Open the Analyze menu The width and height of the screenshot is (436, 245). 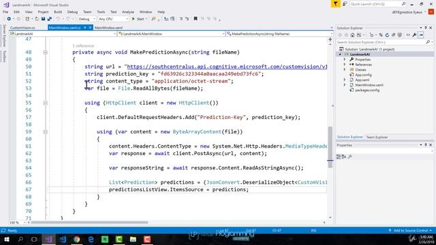pos(128,12)
